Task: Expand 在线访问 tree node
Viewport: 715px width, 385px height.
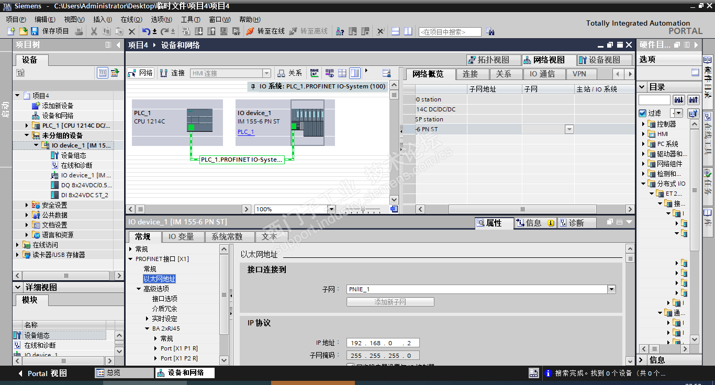Action: pyautogui.click(x=18, y=245)
